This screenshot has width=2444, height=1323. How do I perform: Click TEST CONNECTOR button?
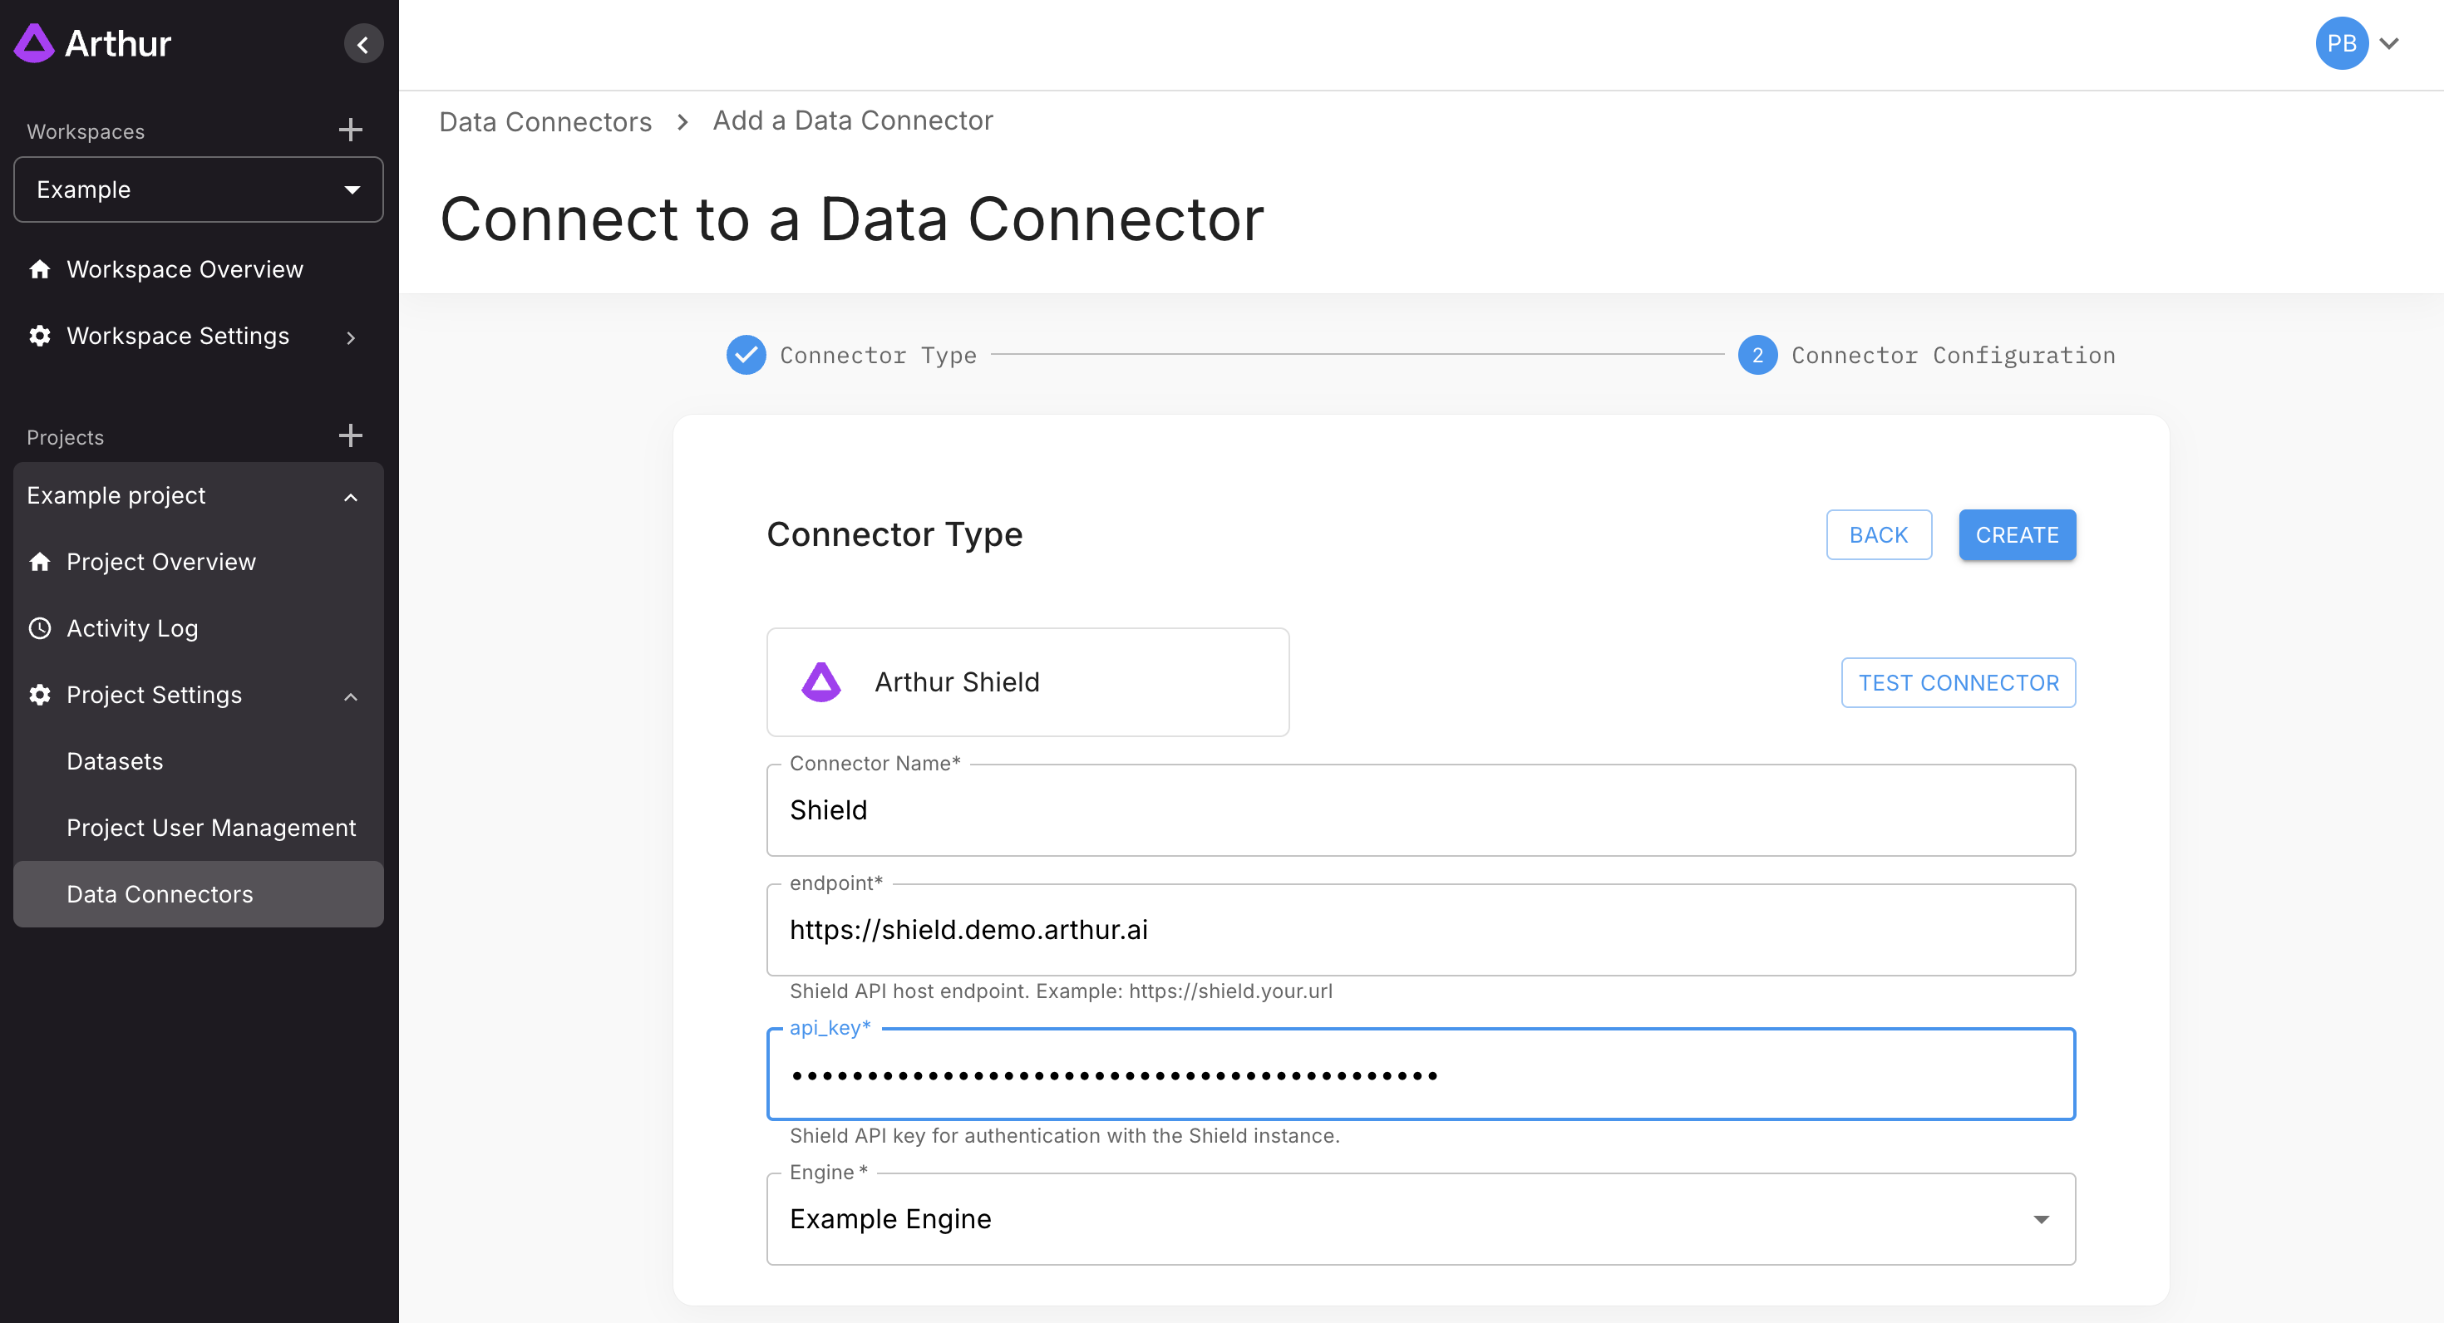click(1958, 683)
